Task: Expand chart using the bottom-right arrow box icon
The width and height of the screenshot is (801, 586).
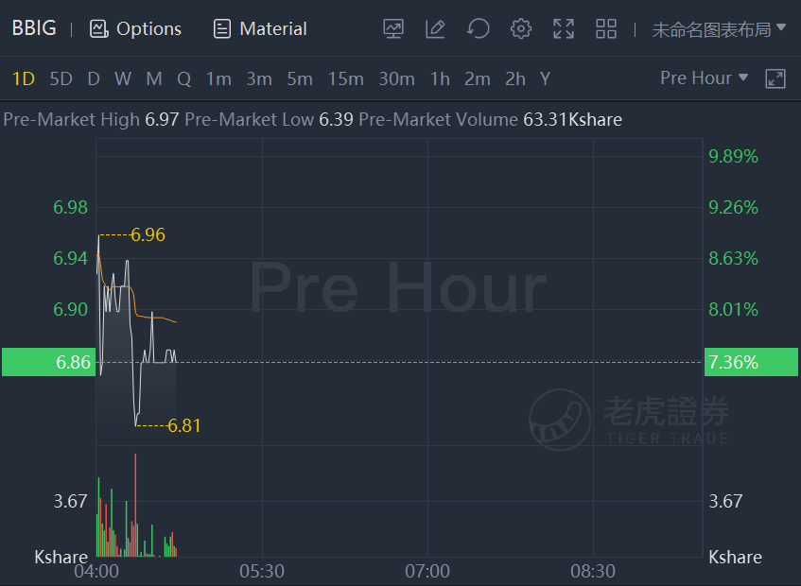Action: click(775, 78)
